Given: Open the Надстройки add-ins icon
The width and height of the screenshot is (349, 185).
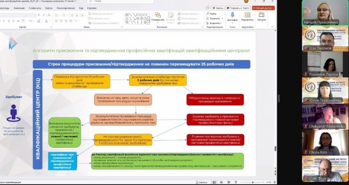Looking at the screenshot, I should [247, 16].
